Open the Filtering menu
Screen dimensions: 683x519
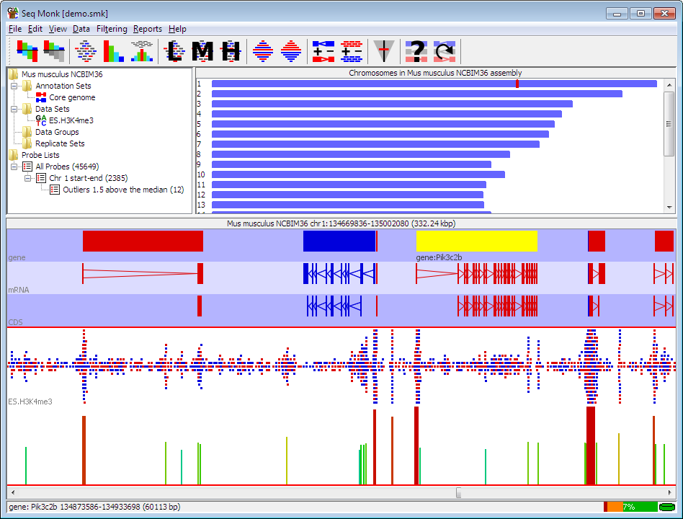[x=112, y=29]
